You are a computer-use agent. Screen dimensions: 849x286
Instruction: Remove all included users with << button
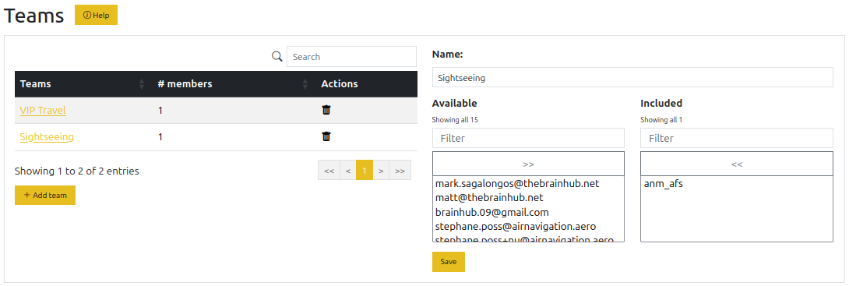pyautogui.click(x=736, y=164)
